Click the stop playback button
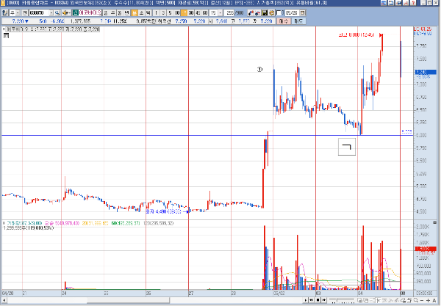The width and height of the screenshot is (441, 306). pyautogui.click(x=318, y=300)
